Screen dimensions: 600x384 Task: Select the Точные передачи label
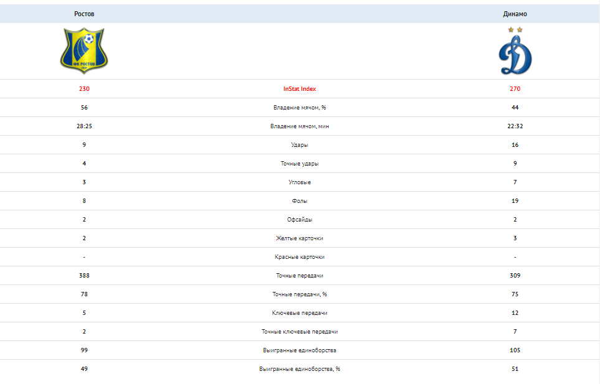pos(299,276)
